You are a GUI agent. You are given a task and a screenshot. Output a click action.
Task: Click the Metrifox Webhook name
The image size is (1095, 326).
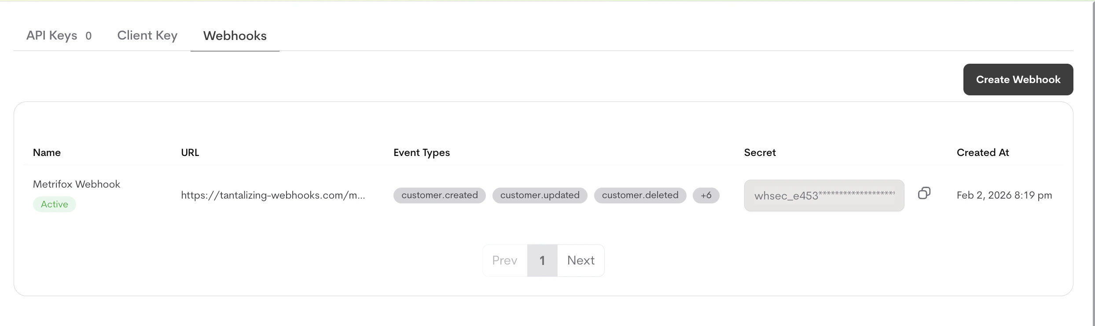[x=76, y=184]
